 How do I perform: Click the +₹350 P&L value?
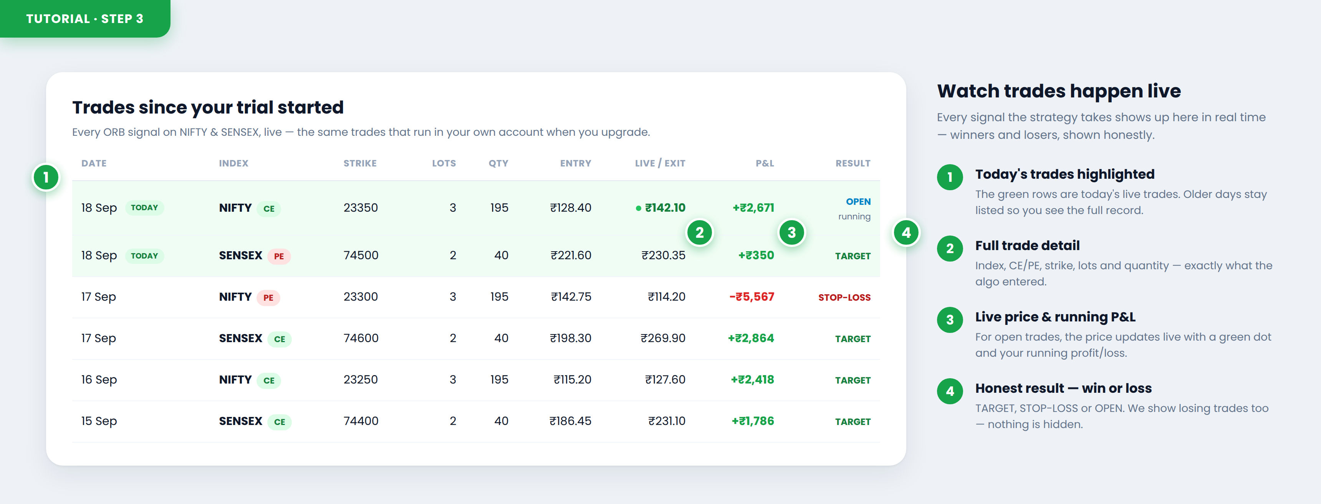coord(756,255)
